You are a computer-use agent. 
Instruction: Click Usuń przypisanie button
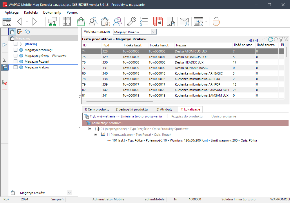pyautogui.click(x=221, y=116)
